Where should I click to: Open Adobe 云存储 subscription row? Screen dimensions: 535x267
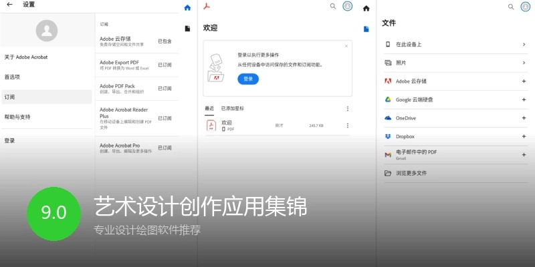[136, 41]
